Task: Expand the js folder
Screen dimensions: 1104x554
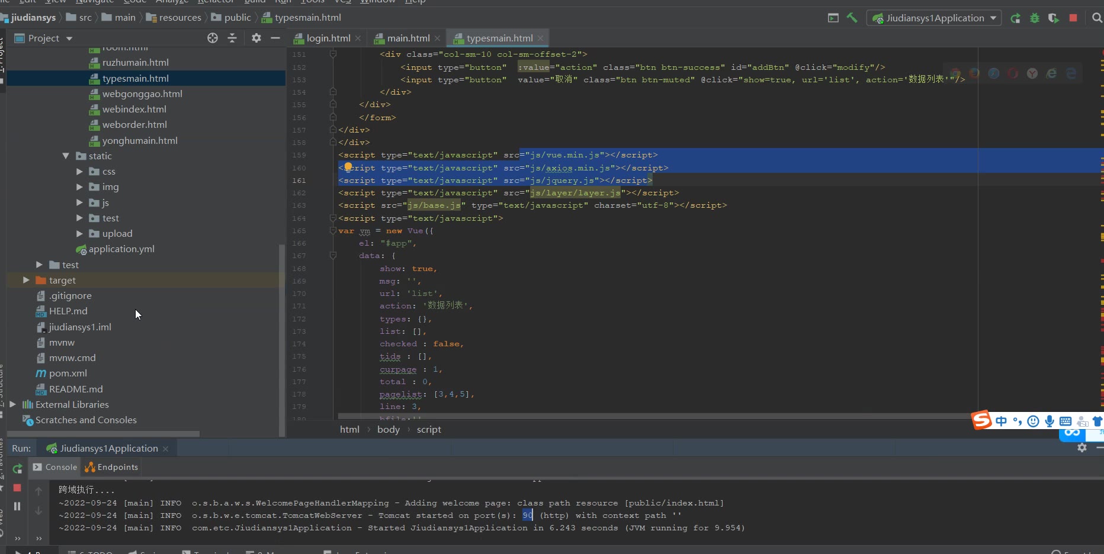Action: coord(79,202)
